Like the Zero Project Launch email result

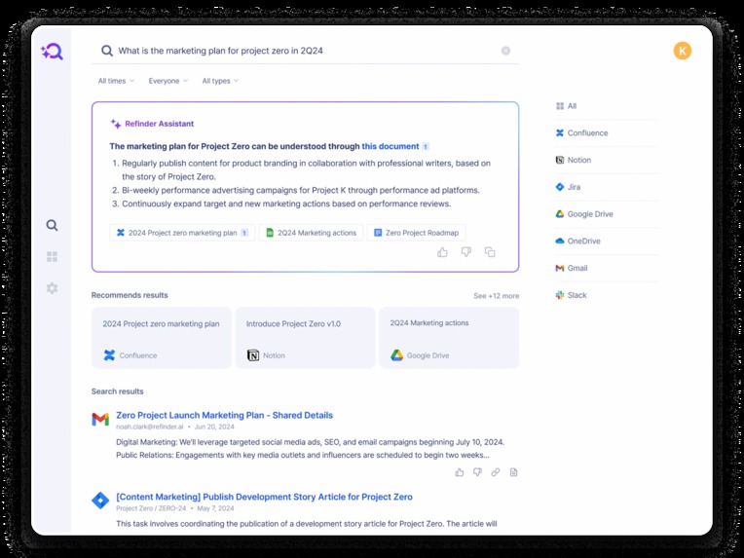[x=460, y=472]
